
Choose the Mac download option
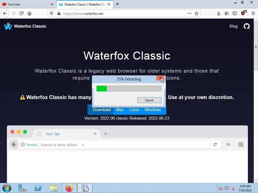[x=120, y=110]
